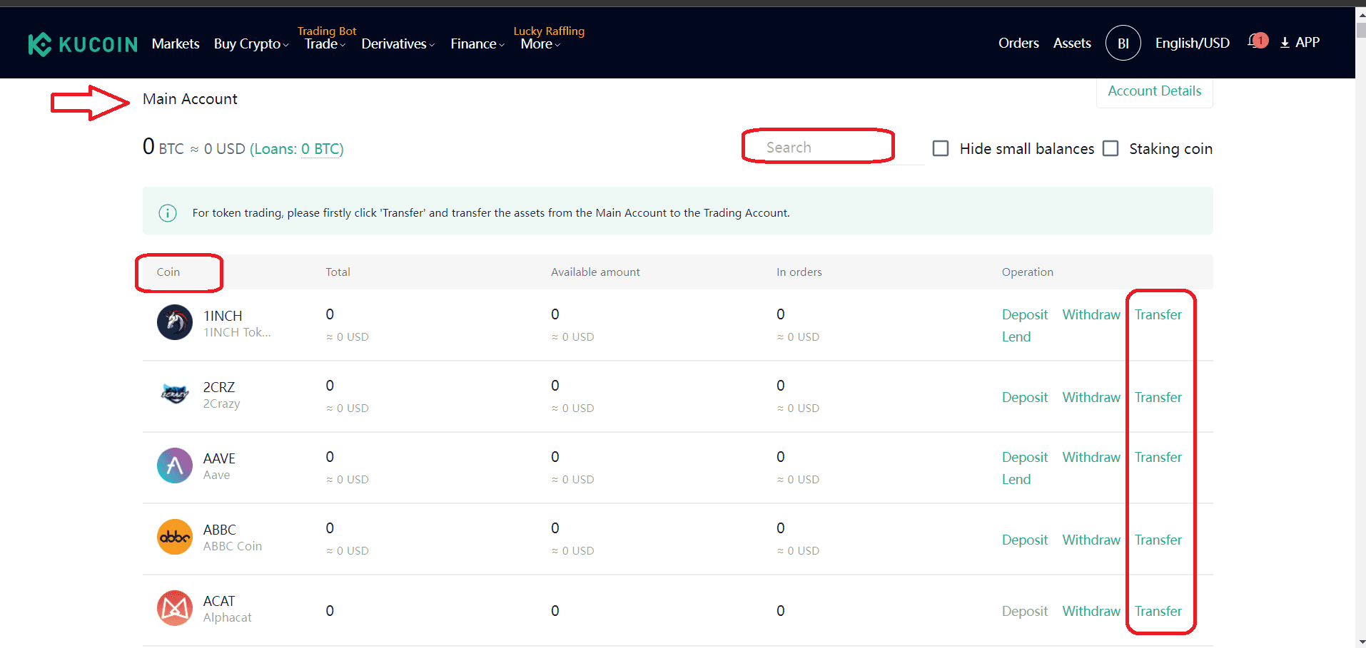Enable Hide small balances checkbox
Image resolution: width=1366 pixels, height=648 pixels.
[941, 148]
